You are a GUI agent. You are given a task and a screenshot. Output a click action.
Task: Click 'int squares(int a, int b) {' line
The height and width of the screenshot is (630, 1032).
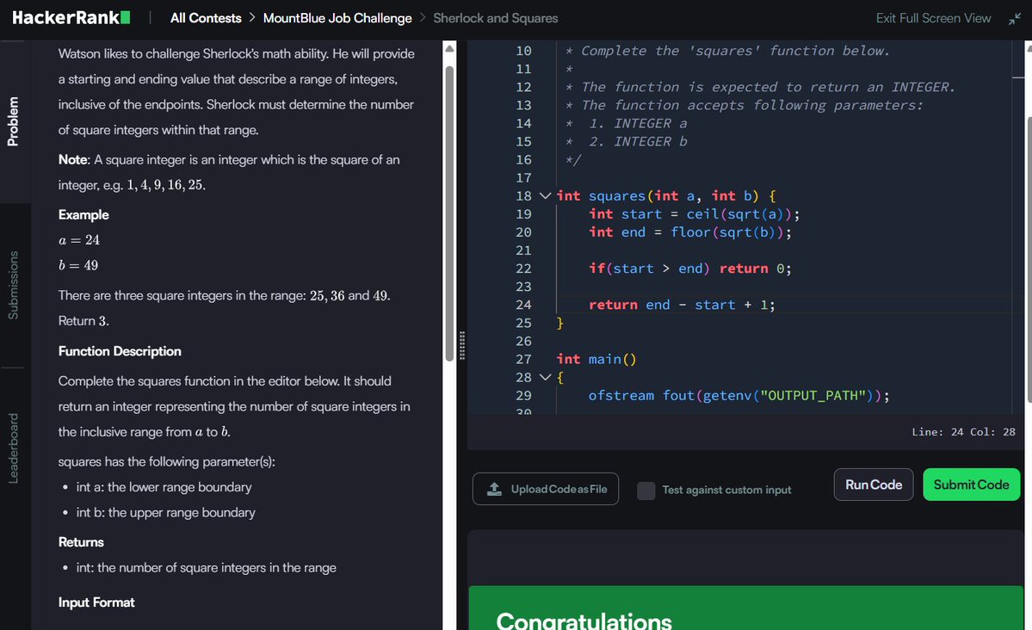[666, 195]
